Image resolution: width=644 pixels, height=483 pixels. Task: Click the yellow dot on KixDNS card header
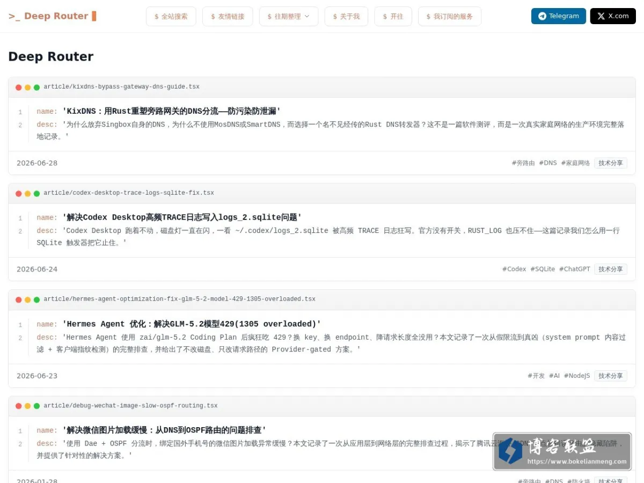point(28,87)
